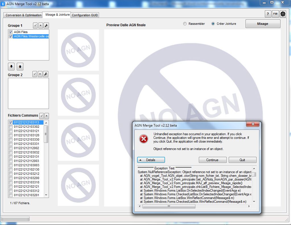Check file 011221212103120
Viewport: 291px width, 225px height.
pos(11,135)
